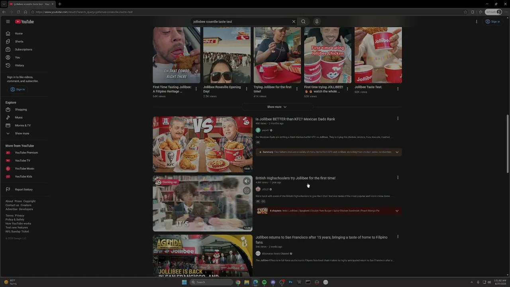Open Home in the sidebar
Screen dimensions: 510x287
coord(19,33)
